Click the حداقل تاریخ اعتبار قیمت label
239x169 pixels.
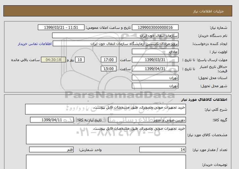coord(214,69)
